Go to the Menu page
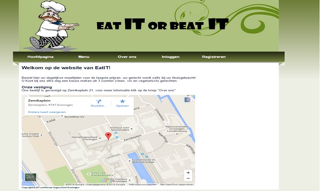Screen dimensions: 320x191 tap(84, 57)
